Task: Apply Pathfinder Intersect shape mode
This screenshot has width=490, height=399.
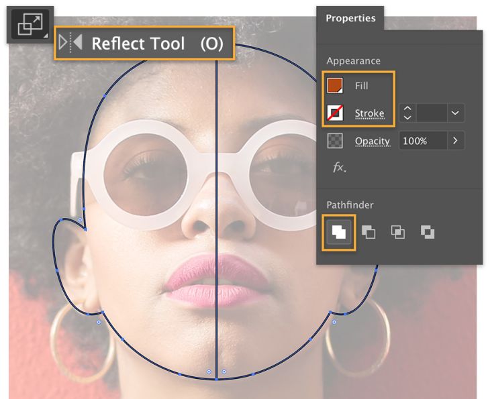Action: click(398, 232)
